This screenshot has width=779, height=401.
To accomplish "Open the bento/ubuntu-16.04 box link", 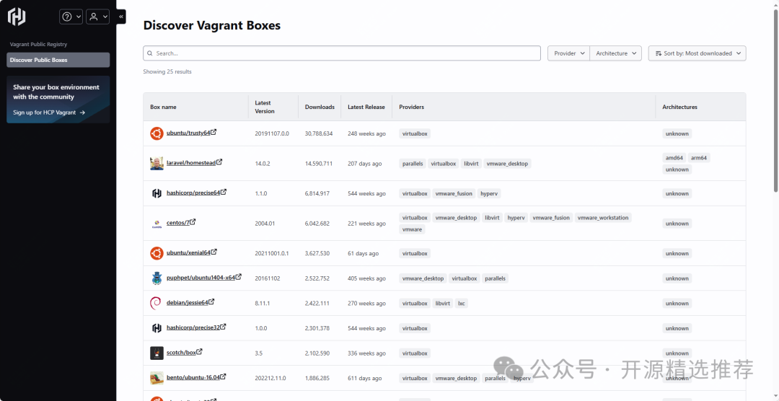I will pyautogui.click(x=193, y=378).
